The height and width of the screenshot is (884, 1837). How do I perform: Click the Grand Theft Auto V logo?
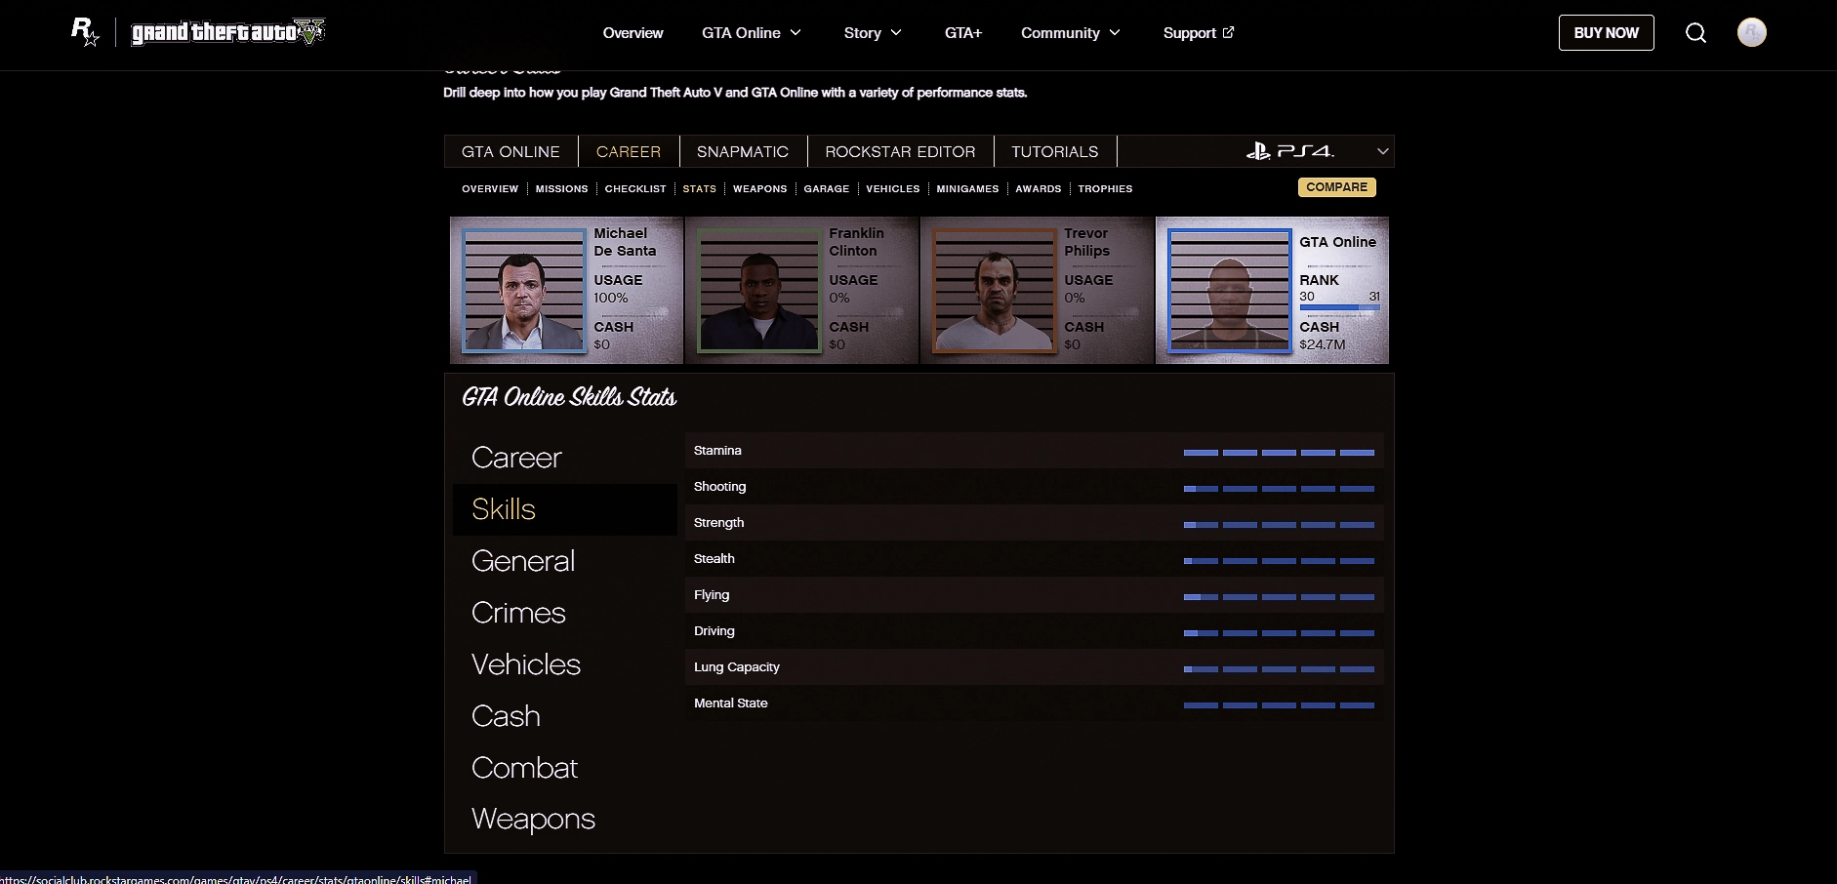(228, 32)
